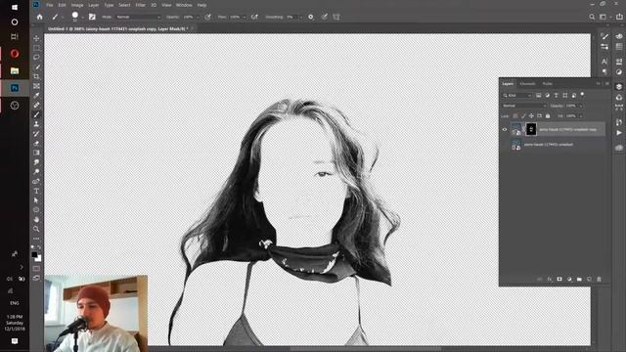Image resolution: width=626 pixels, height=352 pixels.
Task: Switch to the Paths tab
Action: pyautogui.click(x=548, y=84)
